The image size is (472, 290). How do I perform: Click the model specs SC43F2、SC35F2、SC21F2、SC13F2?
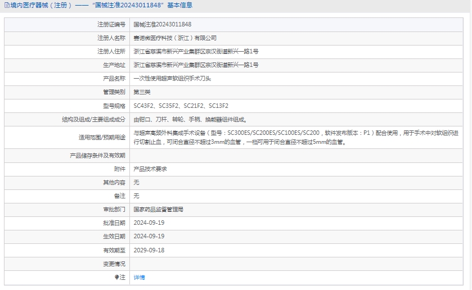[181, 106]
